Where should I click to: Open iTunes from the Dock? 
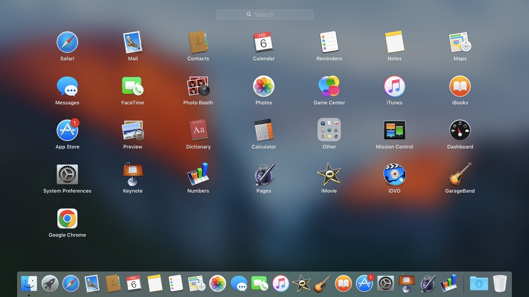pos(280,283)
